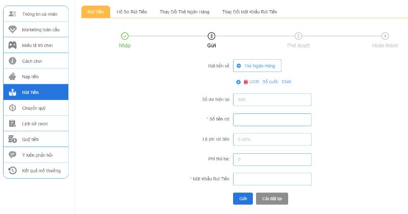Open the Thay Đổi Thẻ Ngân Hàng tab

[x=185, y=12]
